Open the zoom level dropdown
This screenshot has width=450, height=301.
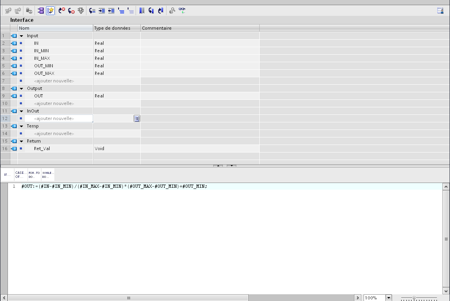[x=389, y=298]
